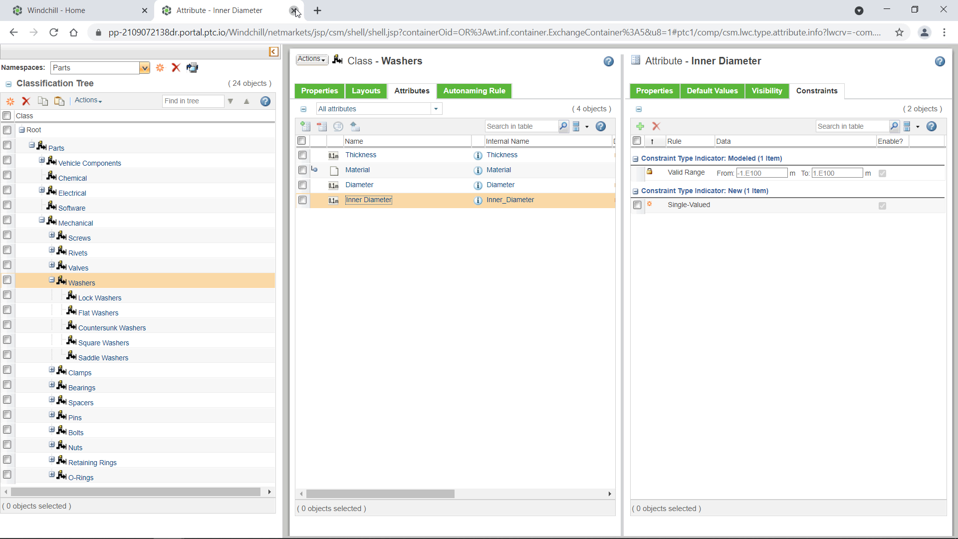Collapse the Washers tree node
Image resolution: width=958 pixels, height=539 pixels.
[x=52, y=280]
